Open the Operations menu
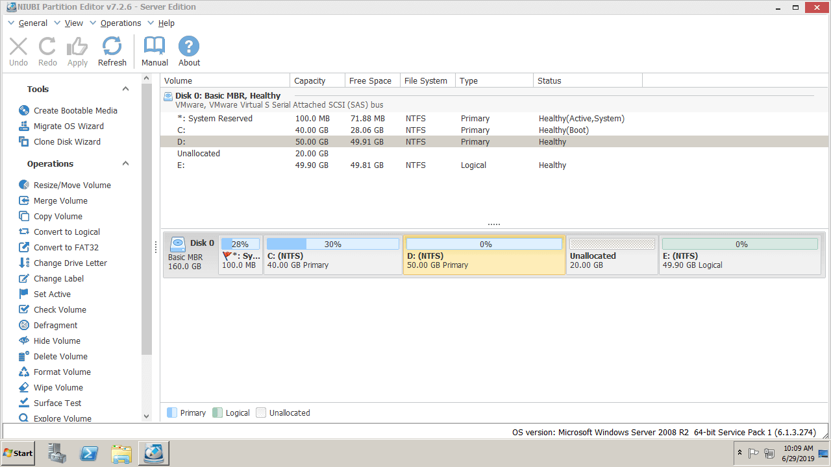831x467 pixels. coord(119,23)
